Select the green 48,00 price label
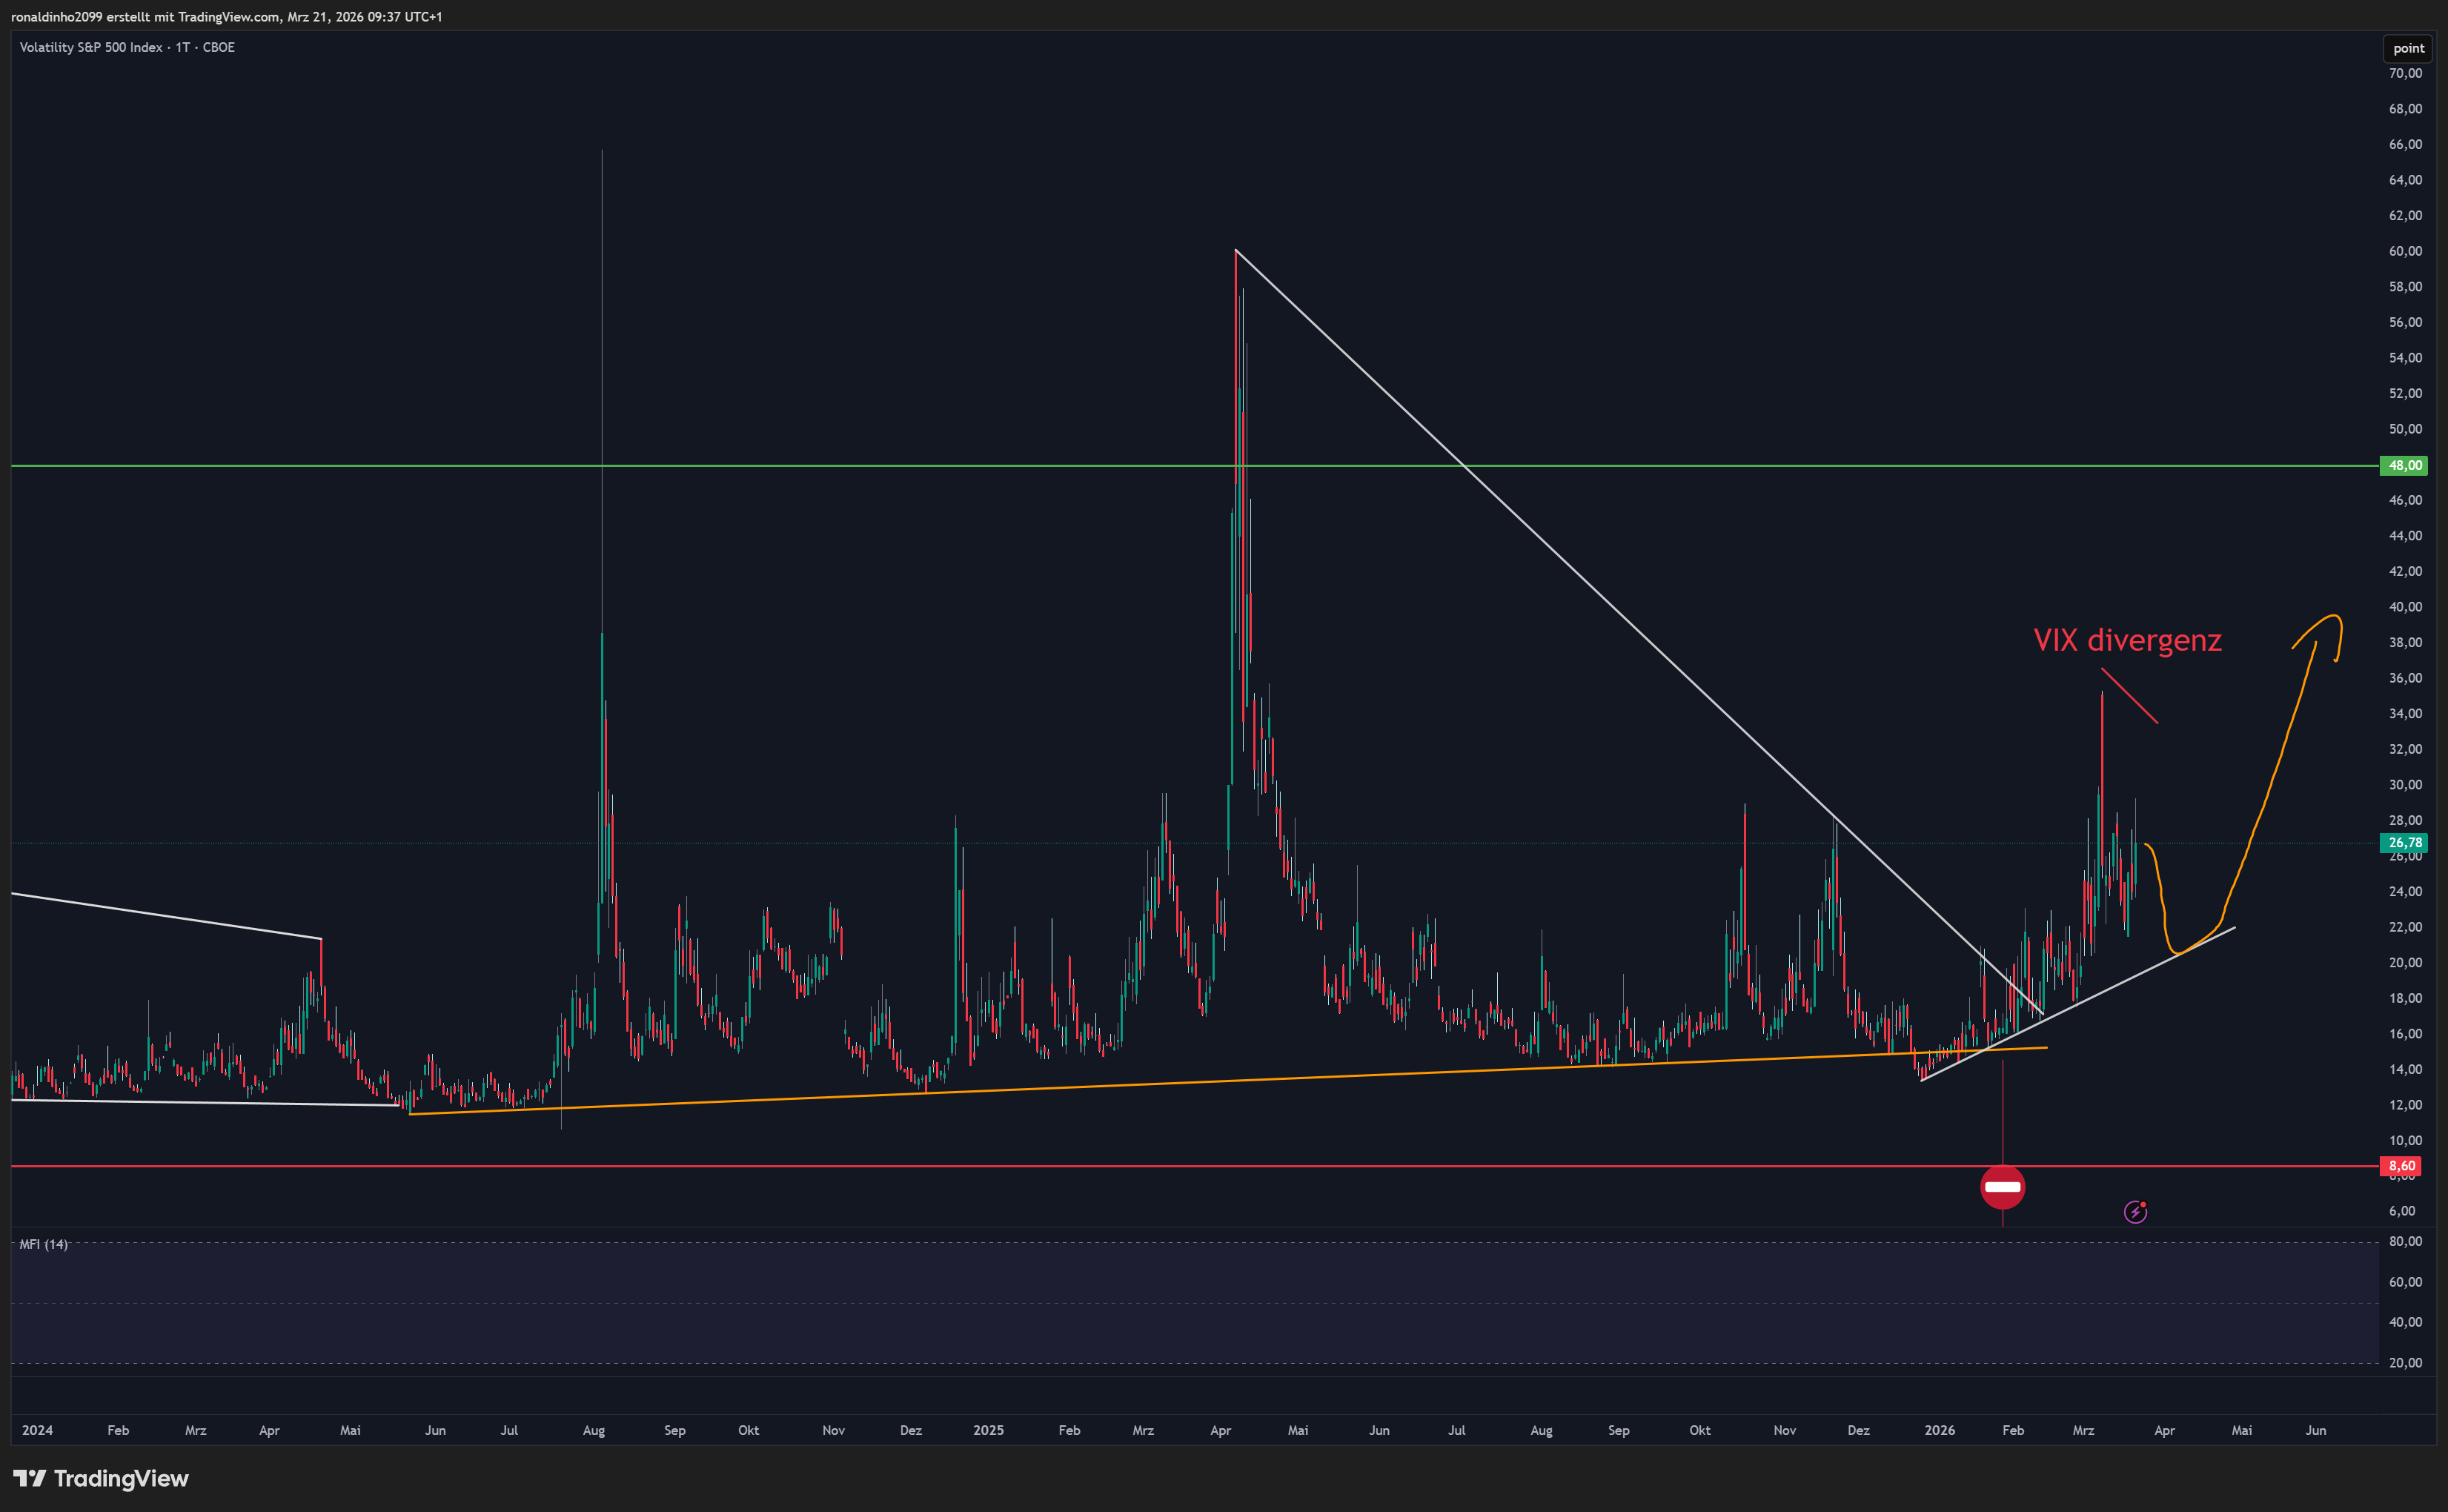Viewport: 2448px width, 1512px height. [2405, 465]
